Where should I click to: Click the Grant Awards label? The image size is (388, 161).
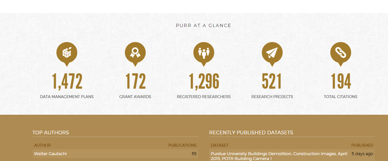coord(135,97)
